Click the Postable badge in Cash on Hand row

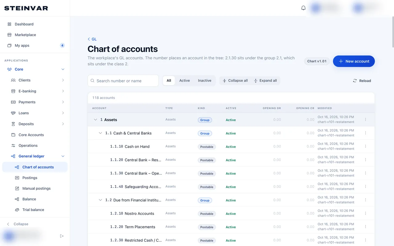point(207,147)
